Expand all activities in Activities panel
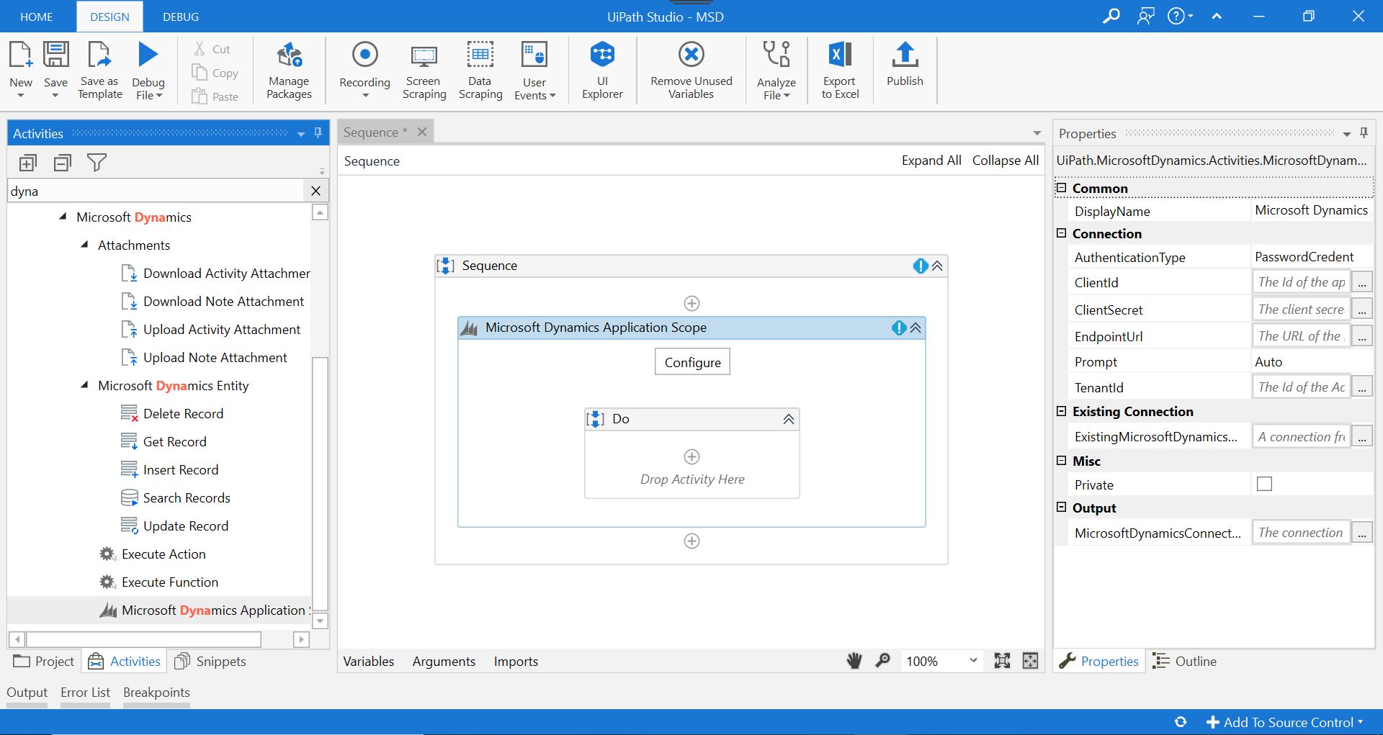 tap(28, 163)
